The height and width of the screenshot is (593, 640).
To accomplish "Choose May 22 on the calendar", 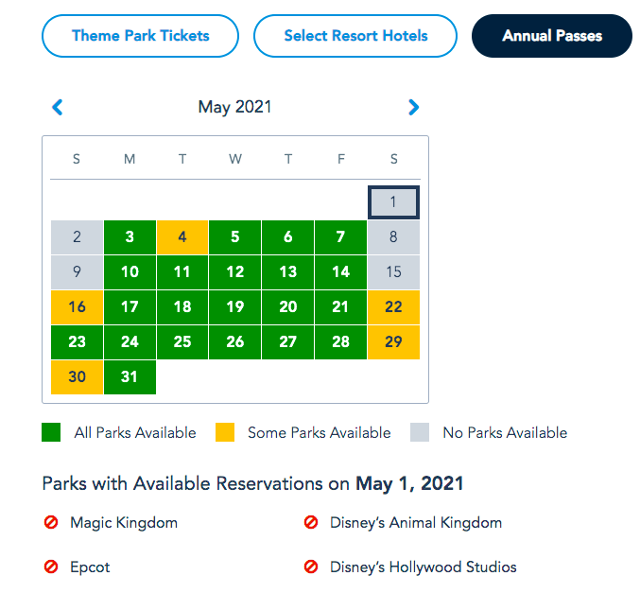I will pyautogui.click(x=393, y=306).
